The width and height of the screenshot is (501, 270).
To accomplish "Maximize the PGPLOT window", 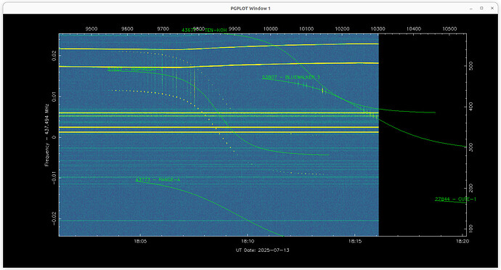I will coord(481,8).
